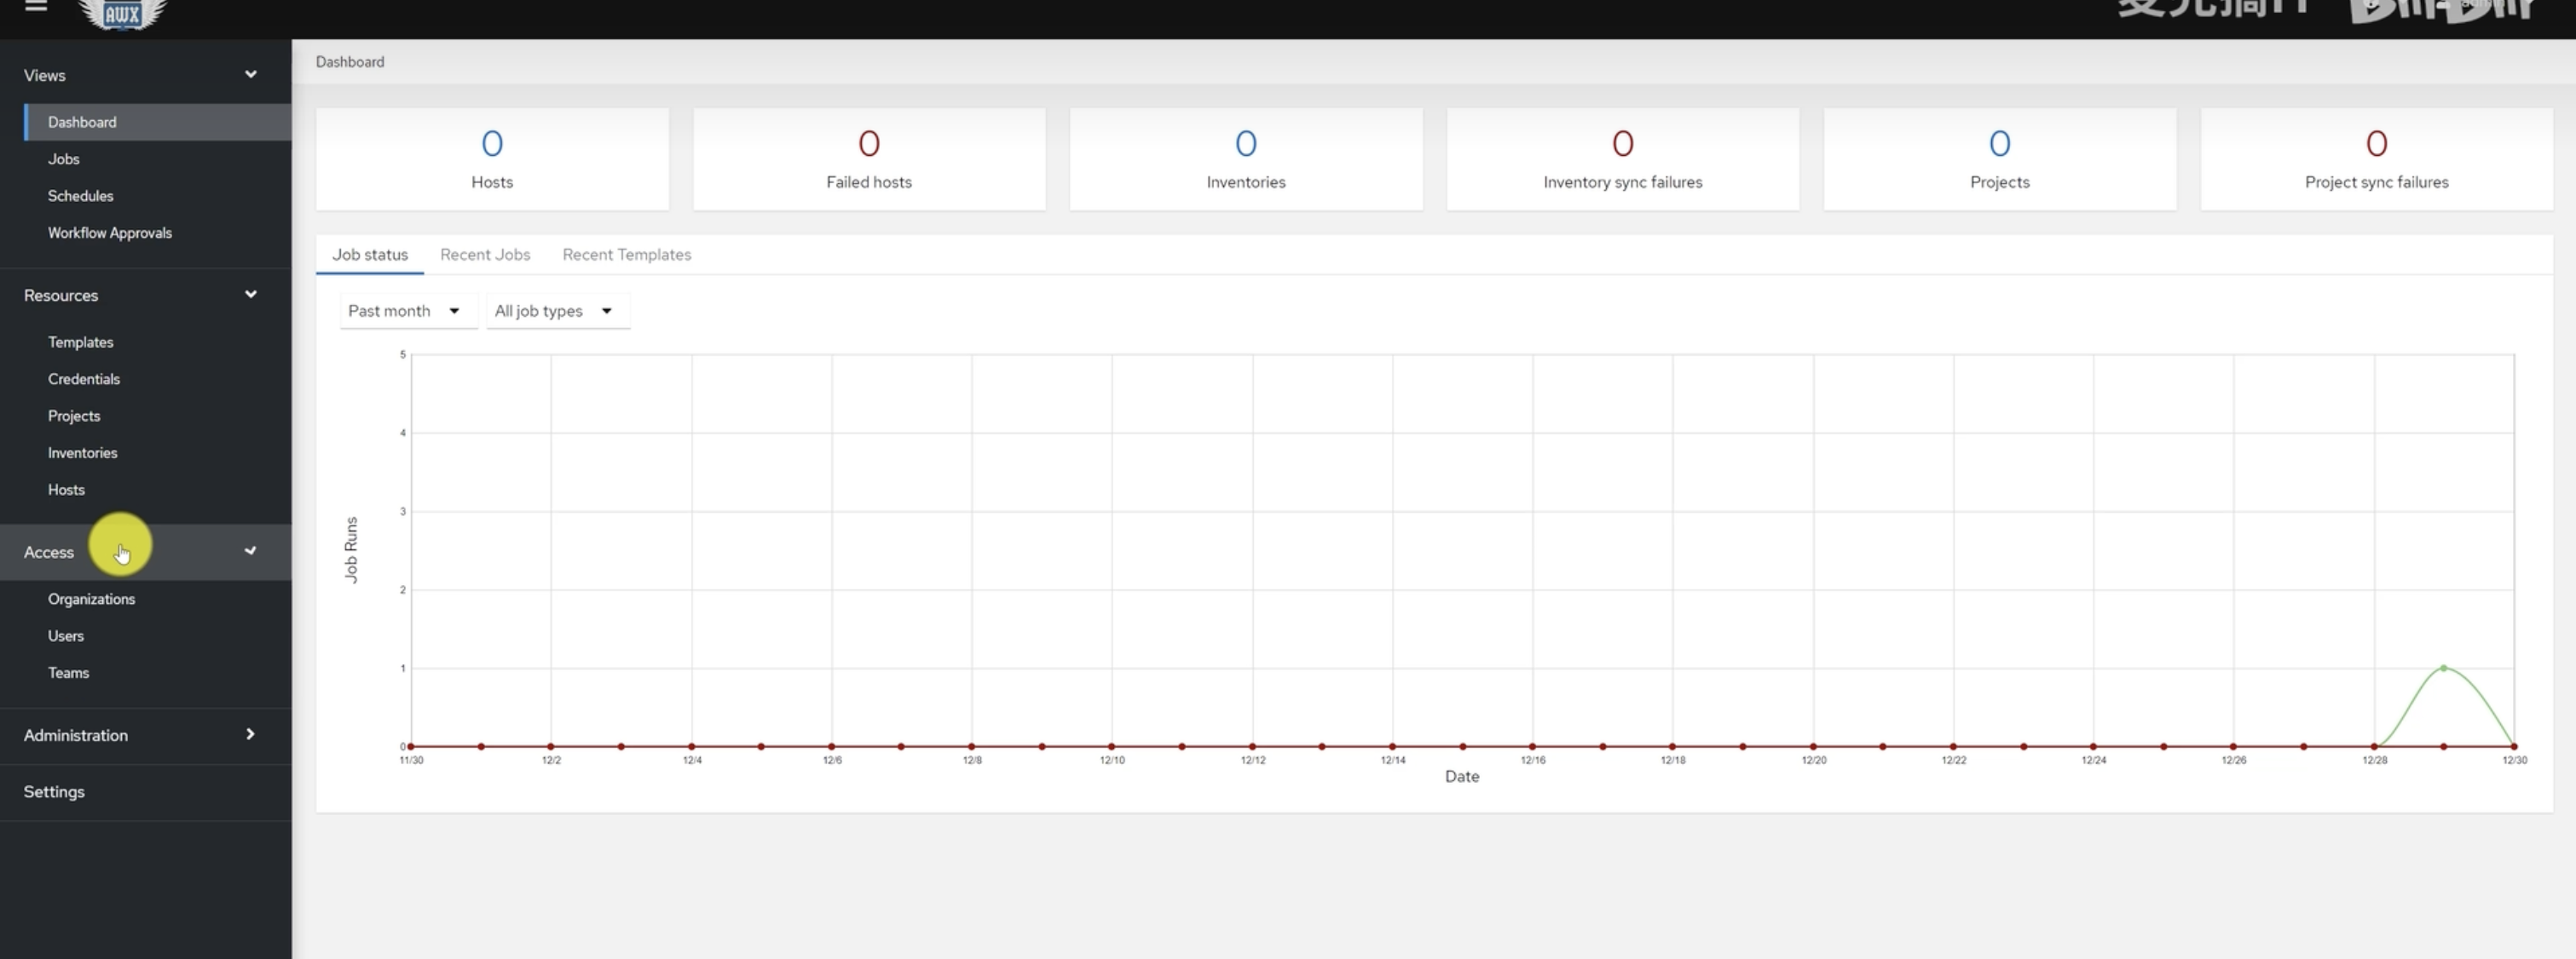This screenshot has height=959, width=2576.
Task: Click the green peak data point on chart
Action: (2444, 668)
